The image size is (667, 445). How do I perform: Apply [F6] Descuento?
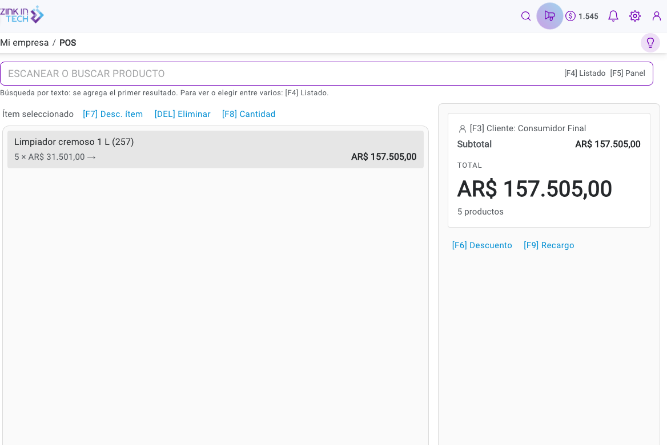(482, 245)
